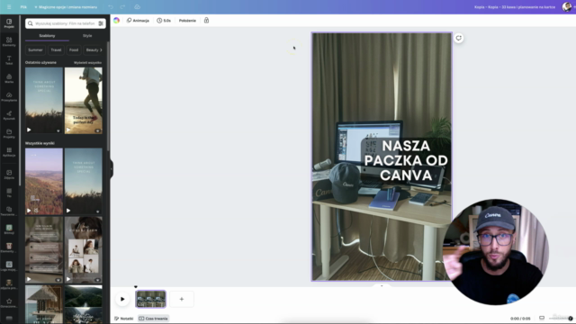Open the Zdjęcia photos panel
Image resolution: width=576 pixels, height=324 pixels.
tap(9, 175)
